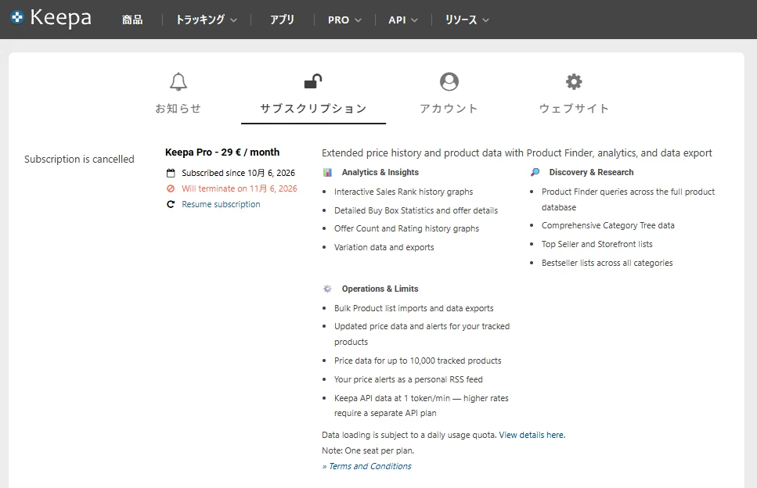Viewport: 757px width, 488px height.
Task: Click the Discovery & Research heading
Action: [x=591, y=172]
